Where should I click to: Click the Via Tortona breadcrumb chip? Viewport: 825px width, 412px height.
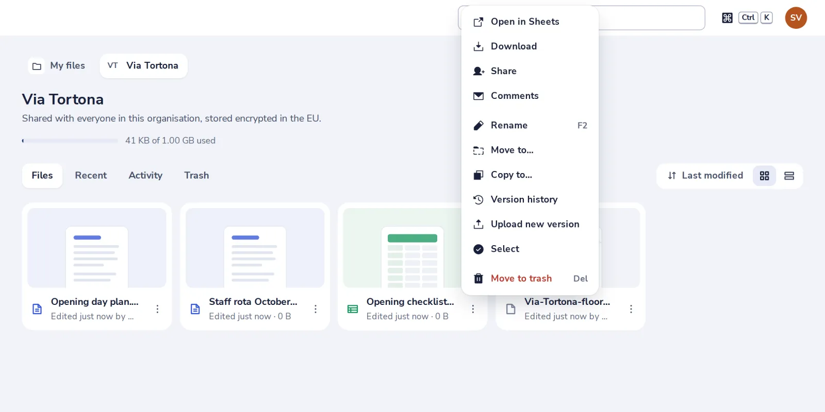tap(143, 66)
